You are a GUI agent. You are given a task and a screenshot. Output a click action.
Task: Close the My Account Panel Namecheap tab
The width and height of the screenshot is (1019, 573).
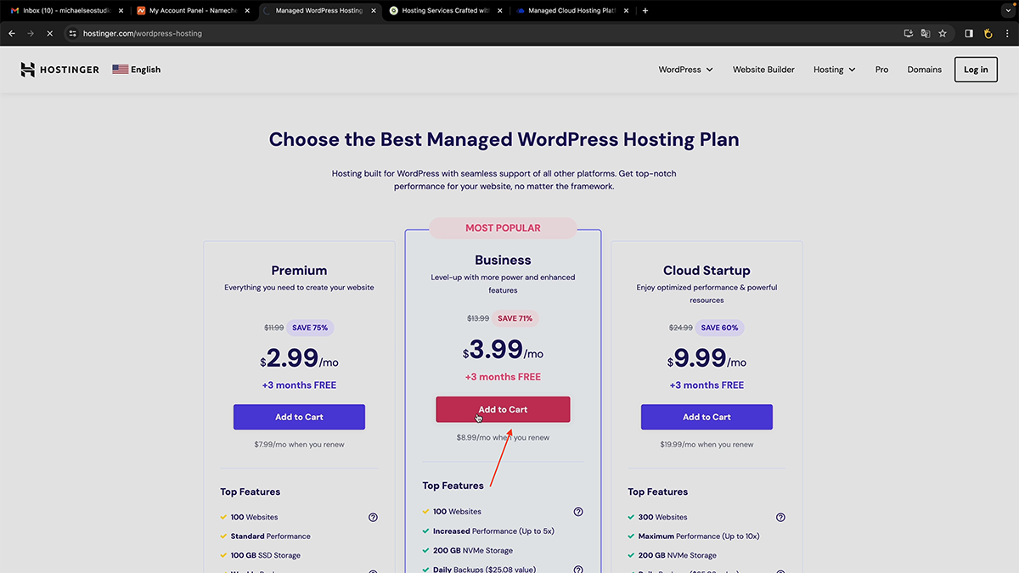click(246, 10)
